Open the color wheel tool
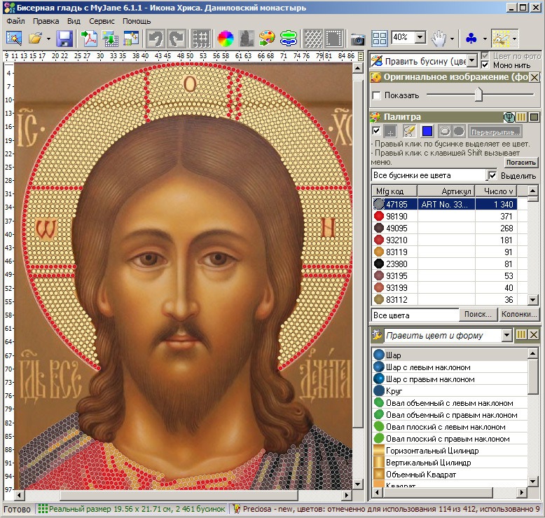Image resolution: width=545 pixels, height=518 pixels. pyautogui.click(x=225, y=38)
